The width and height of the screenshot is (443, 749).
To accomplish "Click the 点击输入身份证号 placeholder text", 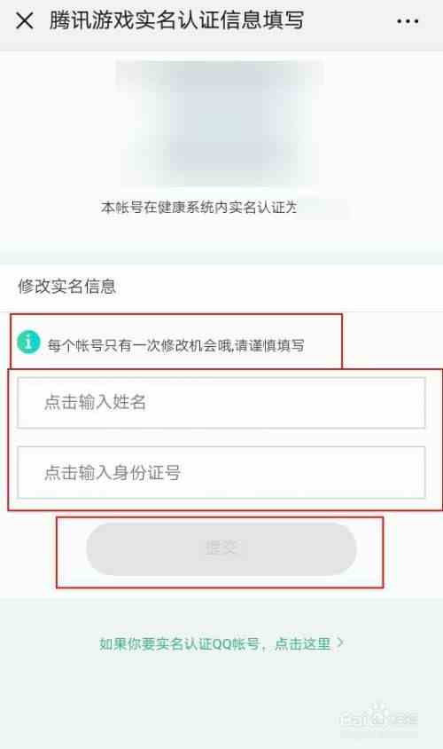I will [113, 472].
